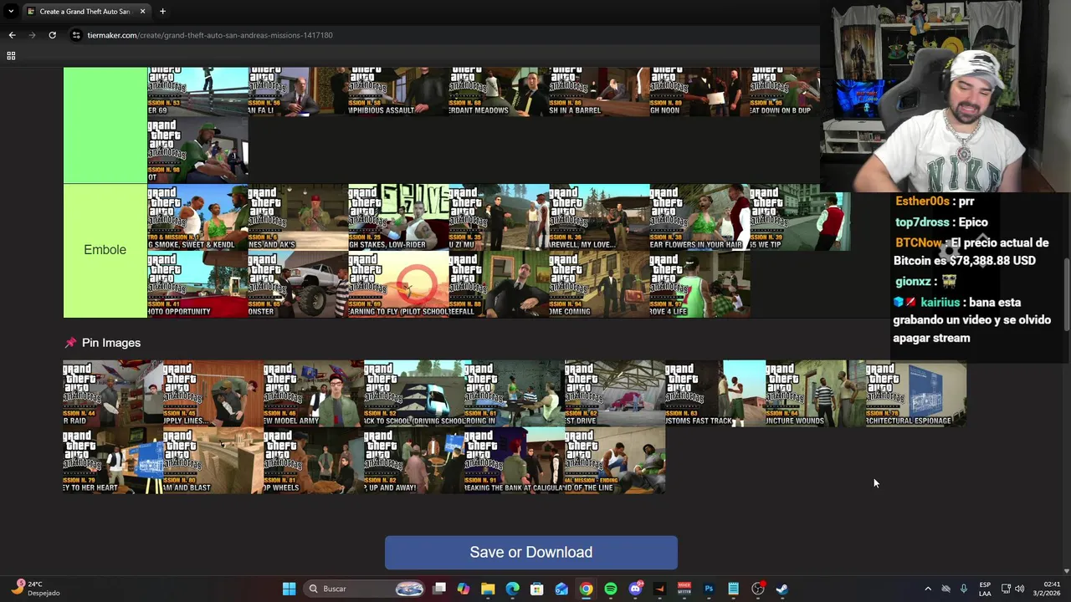Open Task View from the taskbar

click(x=439, y=589)
